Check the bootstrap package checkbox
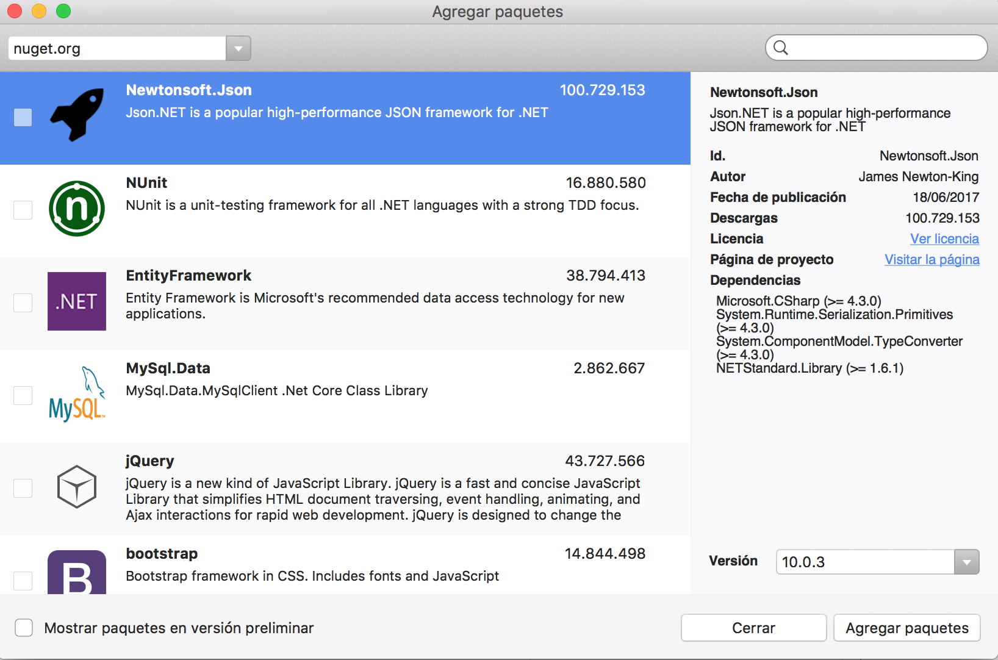 (23, 581)
